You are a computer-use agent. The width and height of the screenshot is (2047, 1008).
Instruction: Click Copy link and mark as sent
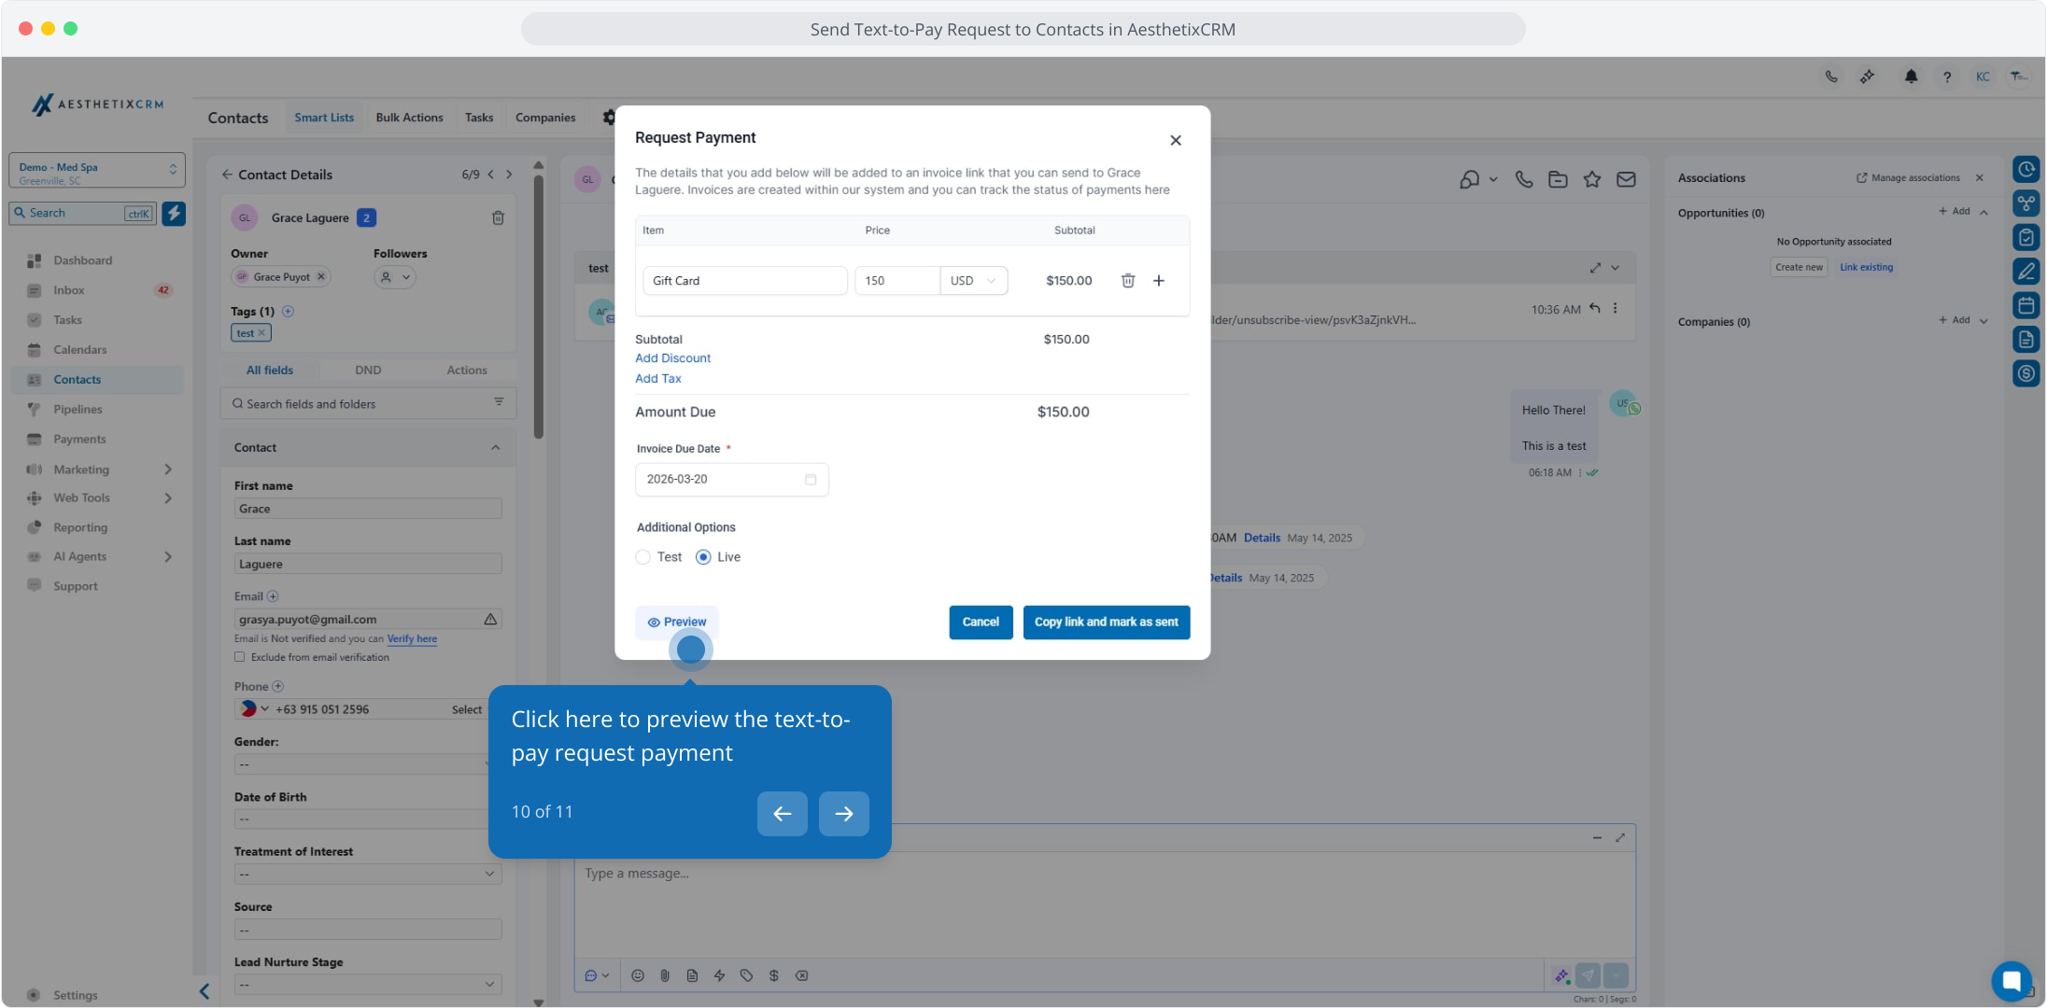pos(1106,622)
